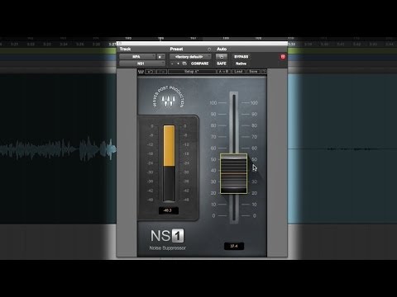Open the Setup A preset menu
This screenshot has height=297, width=397.
(192, 72)
